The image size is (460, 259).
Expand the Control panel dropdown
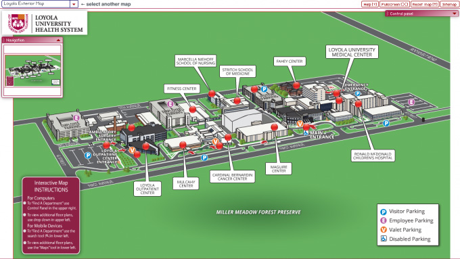(x=455, y=14)
